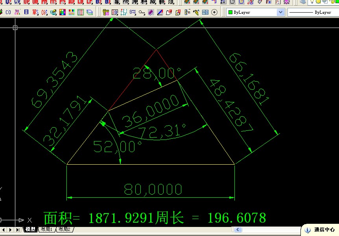Click the horizontal scrollbar left arrow
The image size is (339, 236).
point(238,230)
